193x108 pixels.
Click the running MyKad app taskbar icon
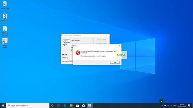[x=90, y=105]
